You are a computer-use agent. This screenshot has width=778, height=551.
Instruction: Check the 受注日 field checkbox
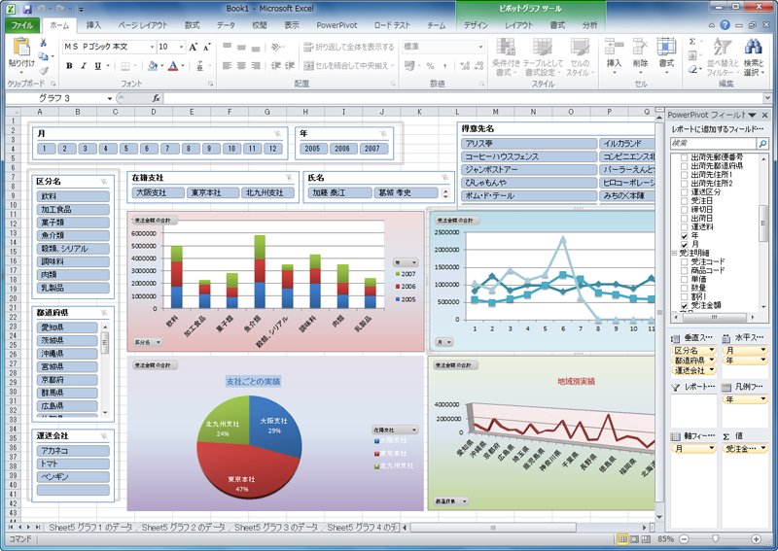[x=685, y=201]
